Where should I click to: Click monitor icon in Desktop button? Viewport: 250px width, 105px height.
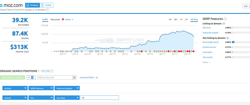click(x=28, y=5)
